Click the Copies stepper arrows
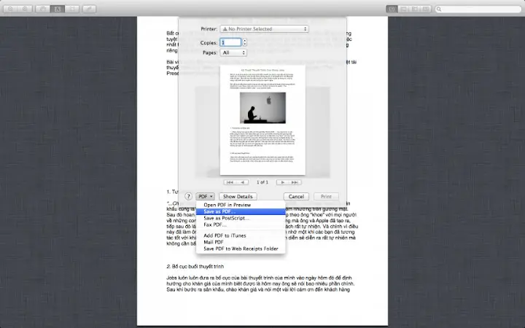 click(x=244, y=42)
